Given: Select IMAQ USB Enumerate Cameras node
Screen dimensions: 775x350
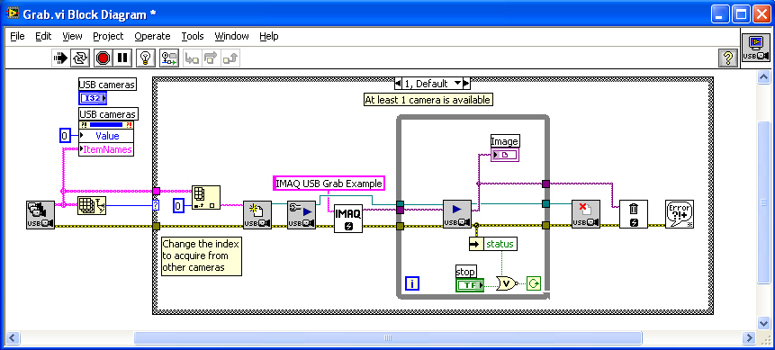Looking at the screenshot, I should [x=41, y=214].
